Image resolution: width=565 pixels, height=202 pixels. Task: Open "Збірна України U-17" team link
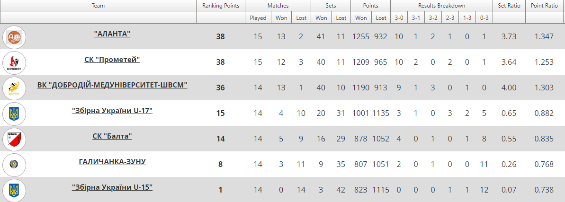click(x=112, y=111)
